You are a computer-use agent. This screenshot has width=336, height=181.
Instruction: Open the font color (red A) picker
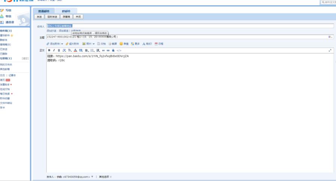(75, 51)
